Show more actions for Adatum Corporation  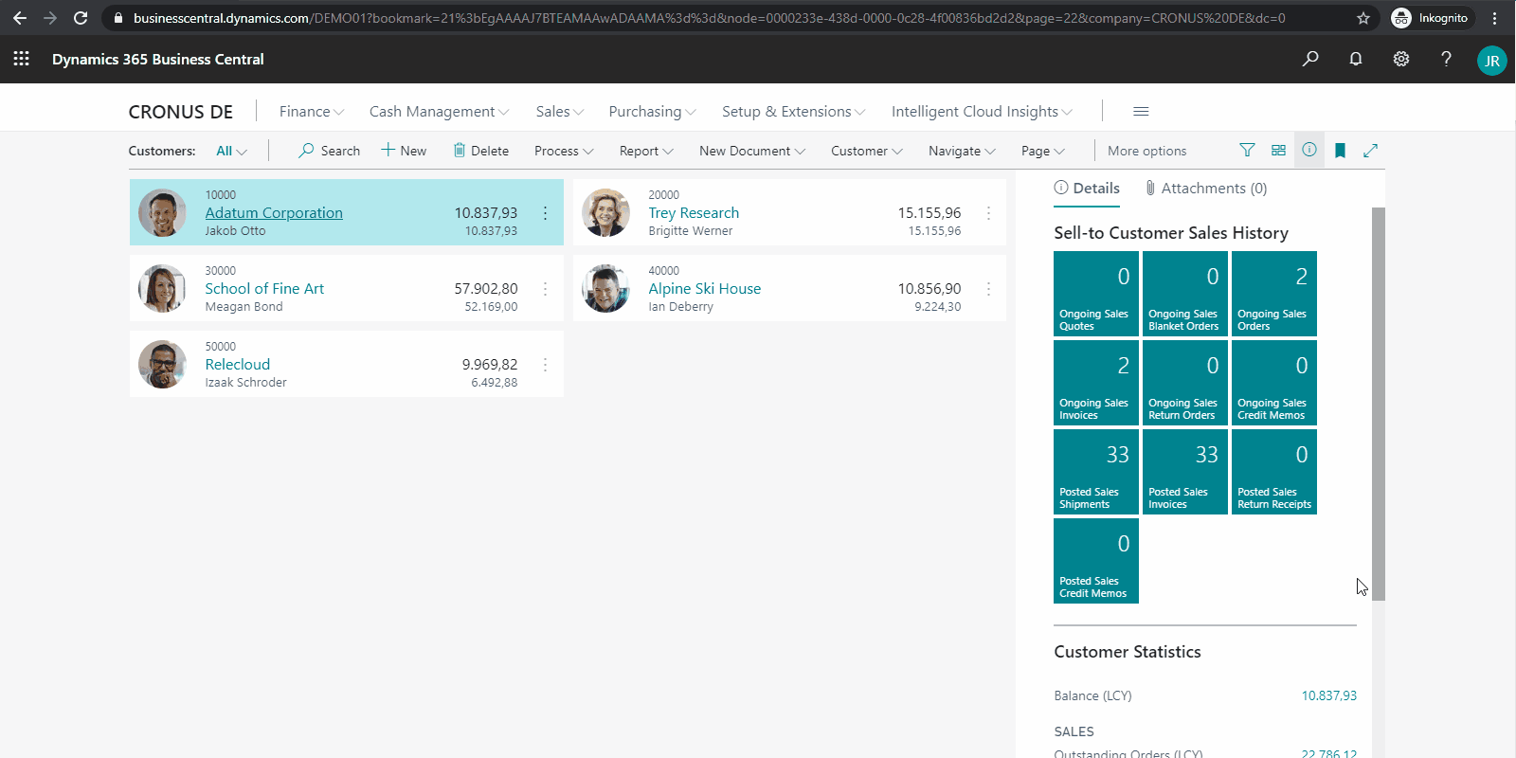tap(545, 213)
